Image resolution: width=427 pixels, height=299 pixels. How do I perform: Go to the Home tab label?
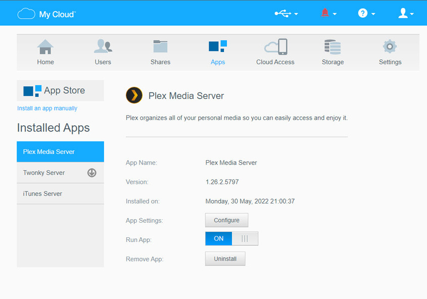tap(45, 62)
